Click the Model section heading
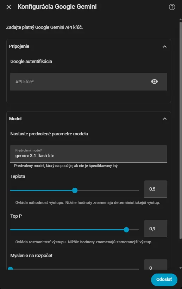Image resolution: width=182 pixels, height=289 pixels. [15, 119]
